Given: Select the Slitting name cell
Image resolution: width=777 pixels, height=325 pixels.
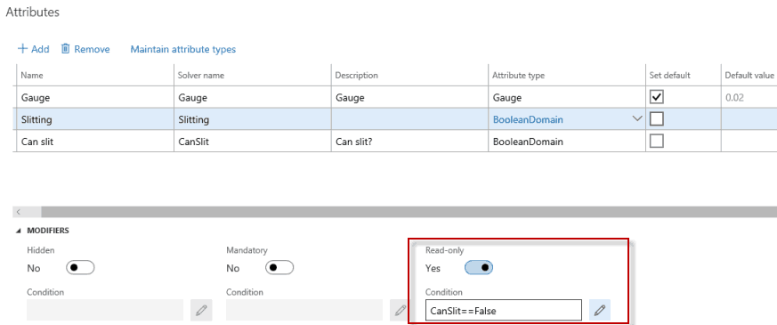Looking at the screenshot, I should [x=95, y=119].
